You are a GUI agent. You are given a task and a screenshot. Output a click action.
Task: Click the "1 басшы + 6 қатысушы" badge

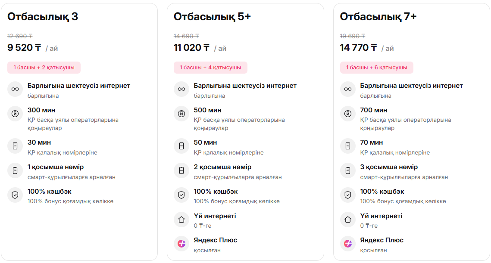(x=376, y=68)
